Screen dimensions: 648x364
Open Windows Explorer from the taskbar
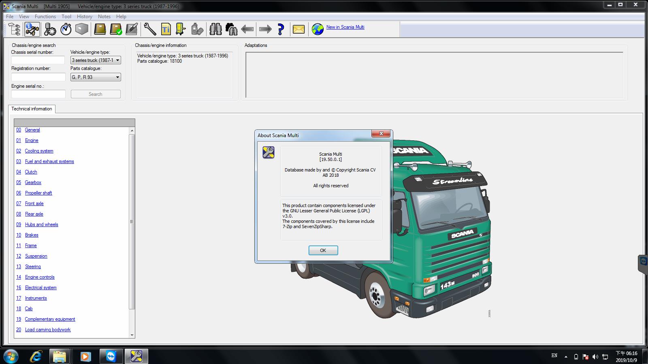[60, 356]
